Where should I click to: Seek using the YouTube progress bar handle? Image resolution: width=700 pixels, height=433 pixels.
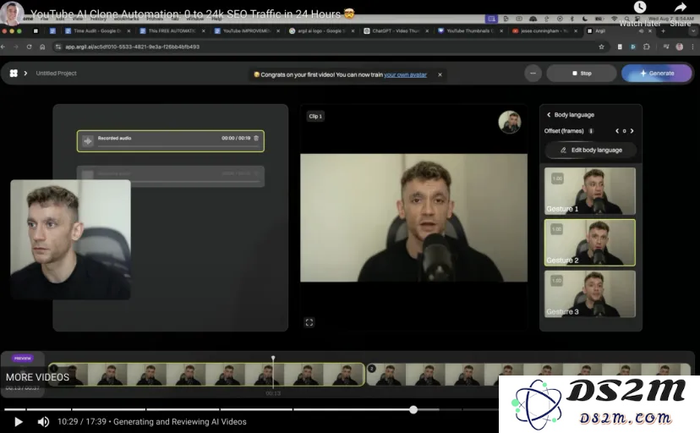(x=413, y=409)
